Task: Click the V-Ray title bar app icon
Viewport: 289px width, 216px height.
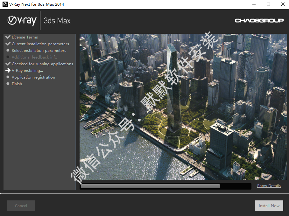Action: 5,4
